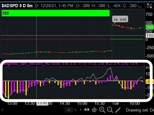The height and width of the screenshot is (115, 154).
Task: Step chart right with small right arrow
Action: pyautogui.click(x=81, y=110)
